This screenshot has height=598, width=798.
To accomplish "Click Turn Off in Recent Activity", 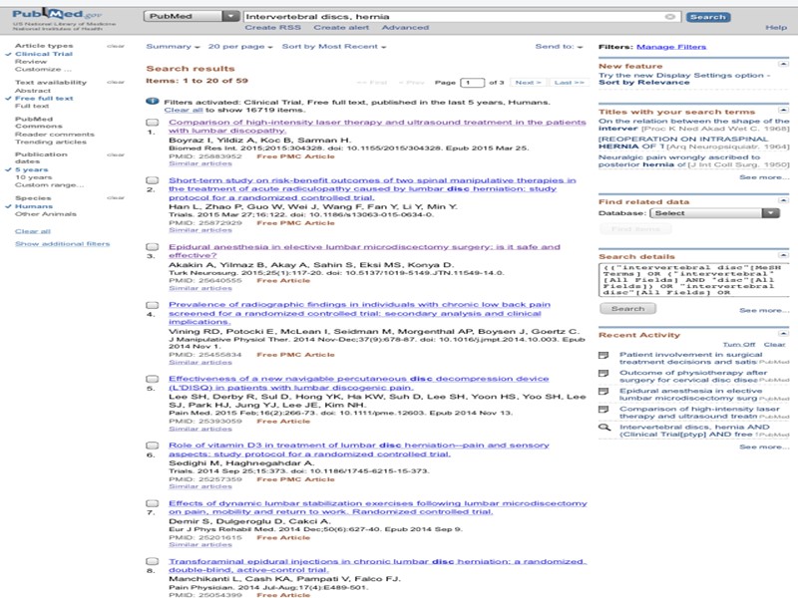I will click(x=739, y=345).
